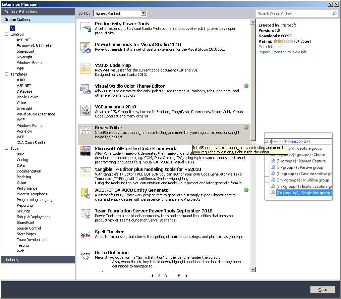Select Framework & Libraries under Controls
Image resolution: width=341 pixels, height=299 pixels.
[35, 46]
